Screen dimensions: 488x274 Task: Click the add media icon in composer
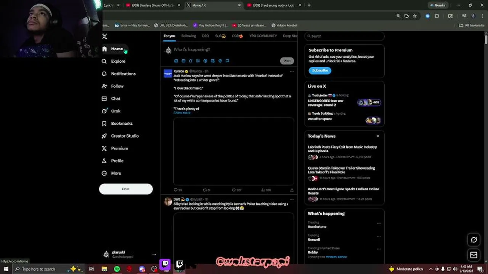pyautogui.click(x=176, y=61)
